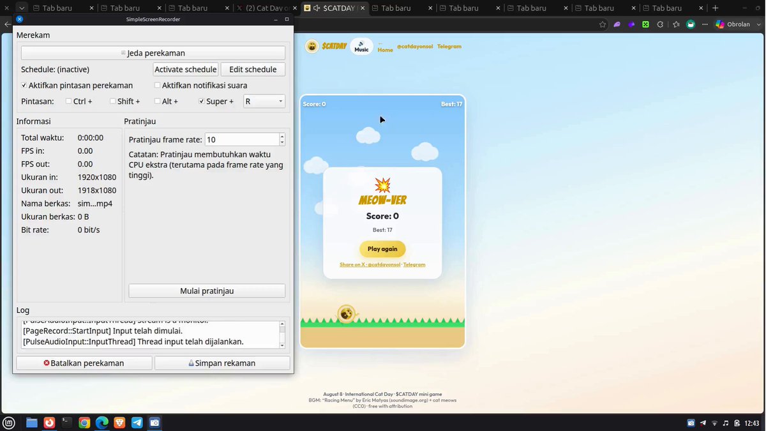766x431 pixels.
Task: Click the music note tray icon
Action: (726, 423)
